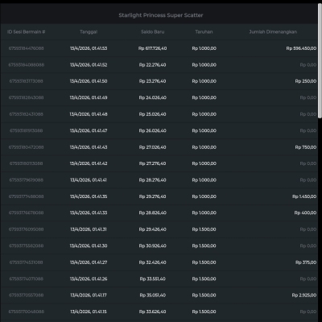Click the winning amount Rp 400,00
Viewport: 322px width, 322px height.
[305, 213]
